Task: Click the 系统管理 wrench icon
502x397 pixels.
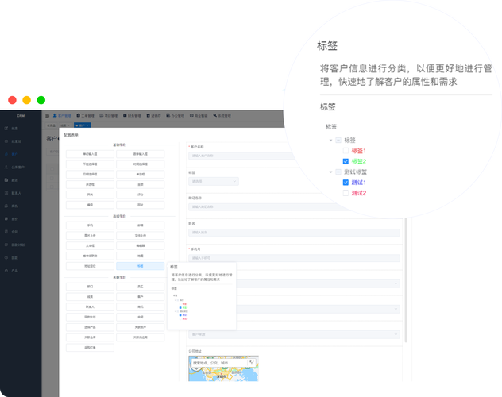Action: pos(214,115)
